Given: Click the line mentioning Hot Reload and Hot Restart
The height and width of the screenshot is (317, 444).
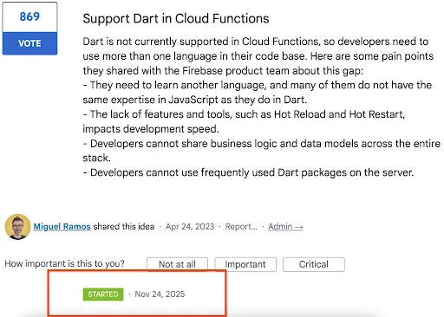Looking at the screenshot, I should pyautogui.click(x=244, y=114).
